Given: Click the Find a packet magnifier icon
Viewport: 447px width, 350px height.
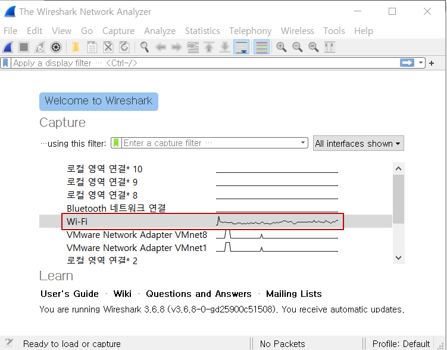Looking at the screenshot, I should pos(145,47).
